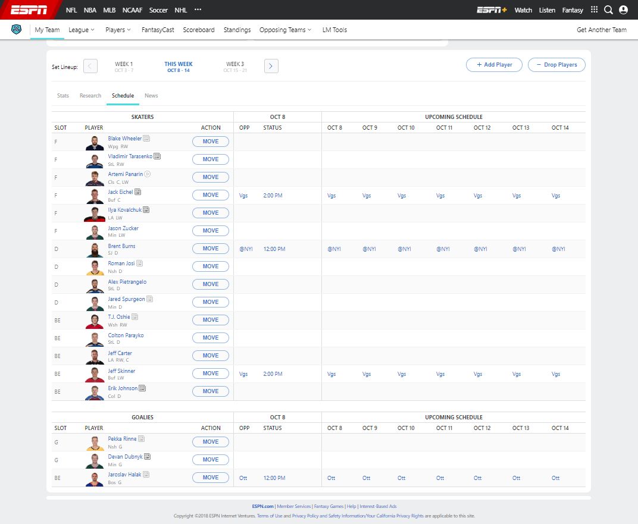Play video icon beside Artemi Panarin
This screenshot has height=524, width=638.
pyautogui.click(x=148, y=174)
